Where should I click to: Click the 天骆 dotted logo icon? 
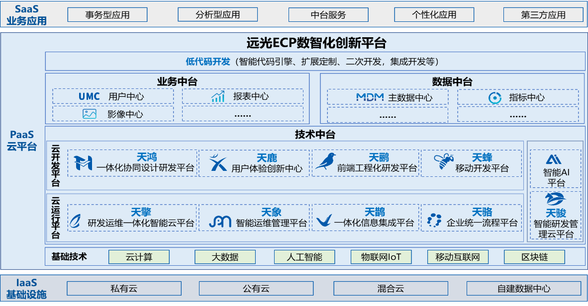434,220
